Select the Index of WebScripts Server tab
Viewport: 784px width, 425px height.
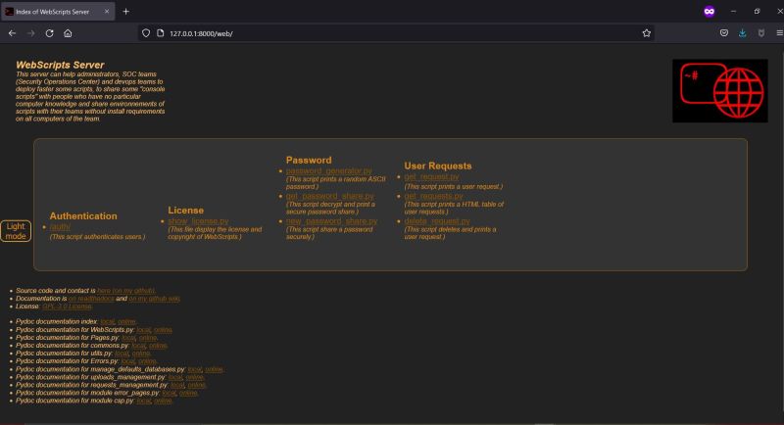[x=58, y=12]
